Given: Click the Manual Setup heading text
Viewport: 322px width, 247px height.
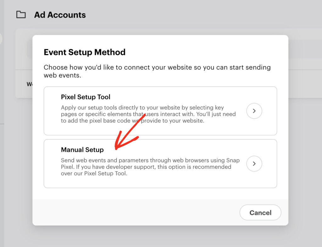Looking at the screenshot, I should pos(82,150).
